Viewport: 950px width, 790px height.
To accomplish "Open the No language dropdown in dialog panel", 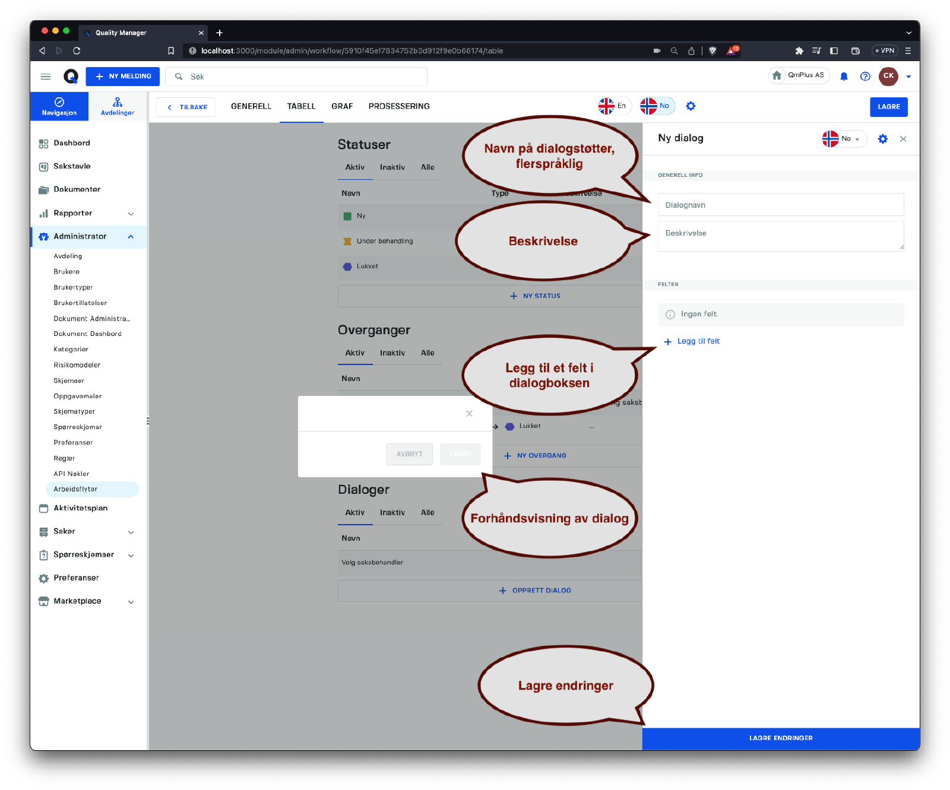I will pos(844,139).
